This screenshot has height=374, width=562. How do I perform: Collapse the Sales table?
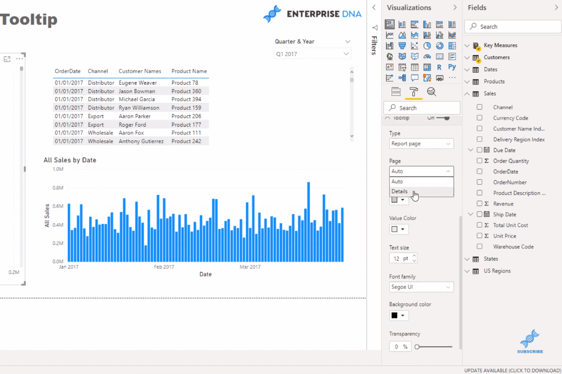(467, 94)
